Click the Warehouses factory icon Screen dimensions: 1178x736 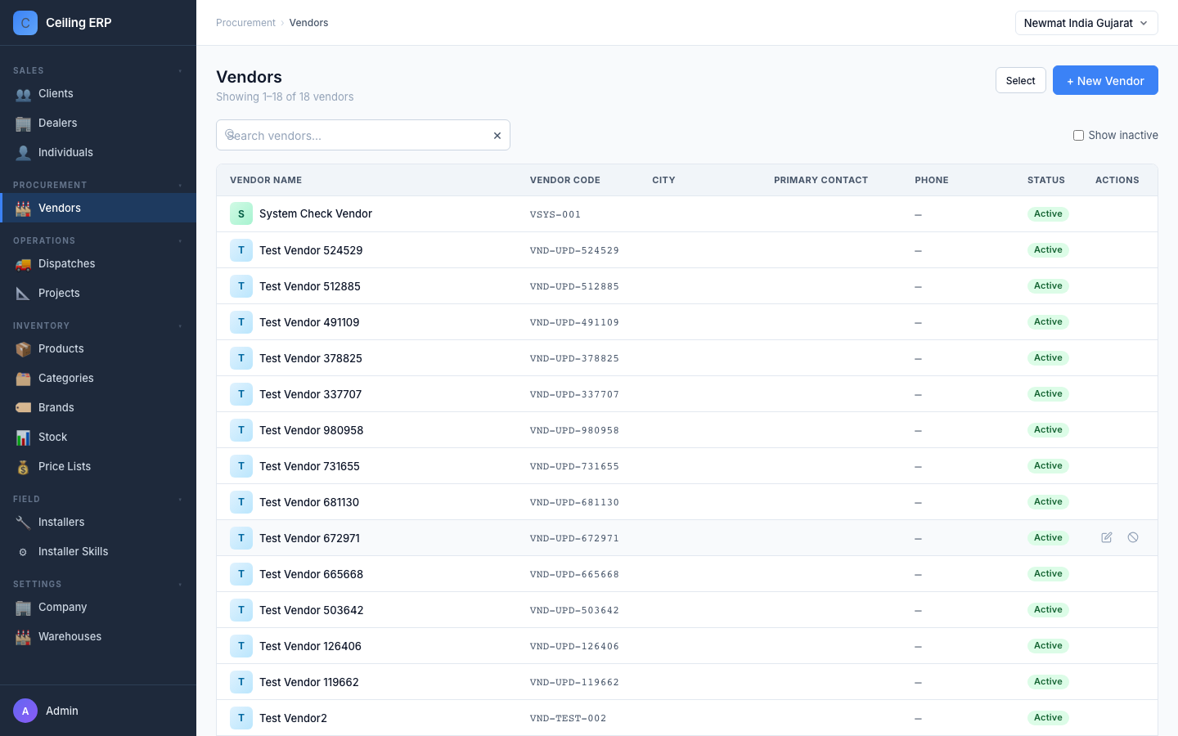click(x=23, y=637)
